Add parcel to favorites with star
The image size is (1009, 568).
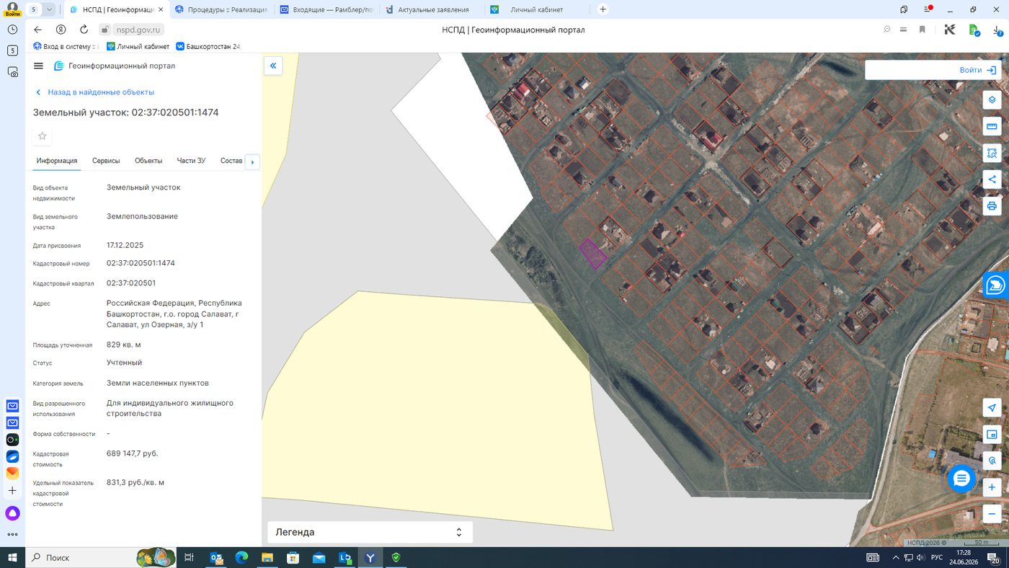pos(42,136)
